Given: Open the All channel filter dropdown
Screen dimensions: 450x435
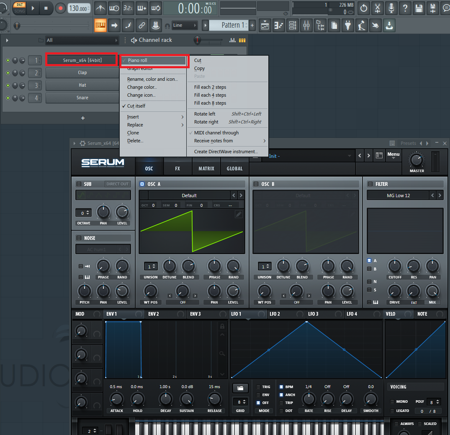Looking at the screenshot, I should [82, 40].
